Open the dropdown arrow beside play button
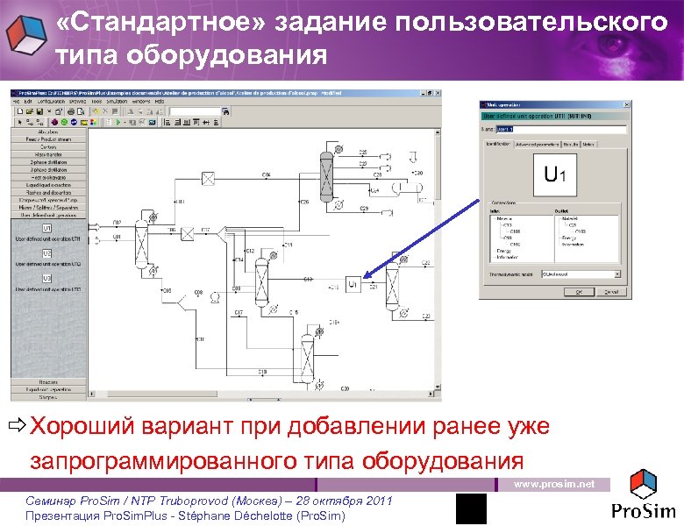 tap(125, 123)
